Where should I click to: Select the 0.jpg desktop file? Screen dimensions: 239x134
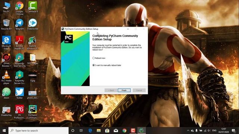tap(32, 77)
